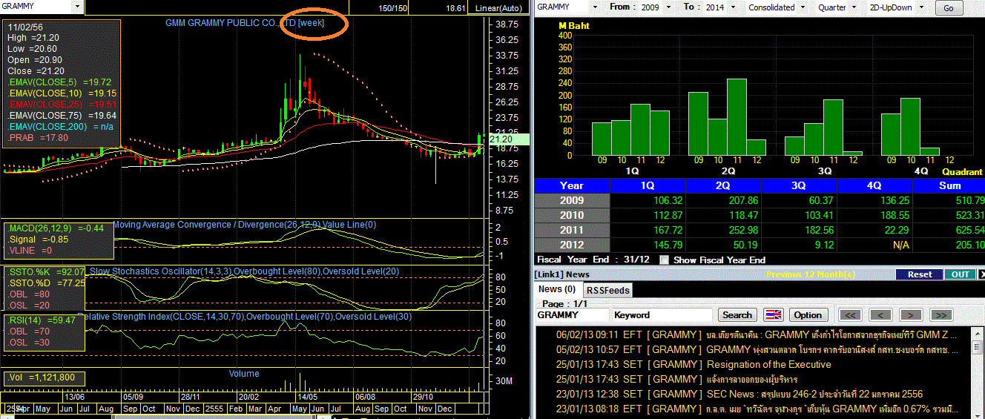Close the Link1 News panel with X
Viewport: 985px width, 419px height.
982,274
